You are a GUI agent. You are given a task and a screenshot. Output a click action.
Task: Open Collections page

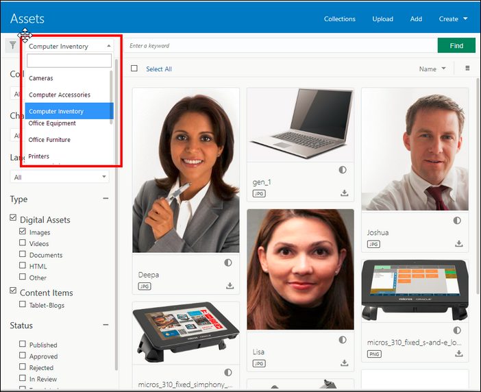(340, 19)
